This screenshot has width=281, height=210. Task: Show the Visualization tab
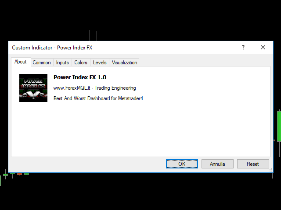pyautogui.click(x=124, y=63)
